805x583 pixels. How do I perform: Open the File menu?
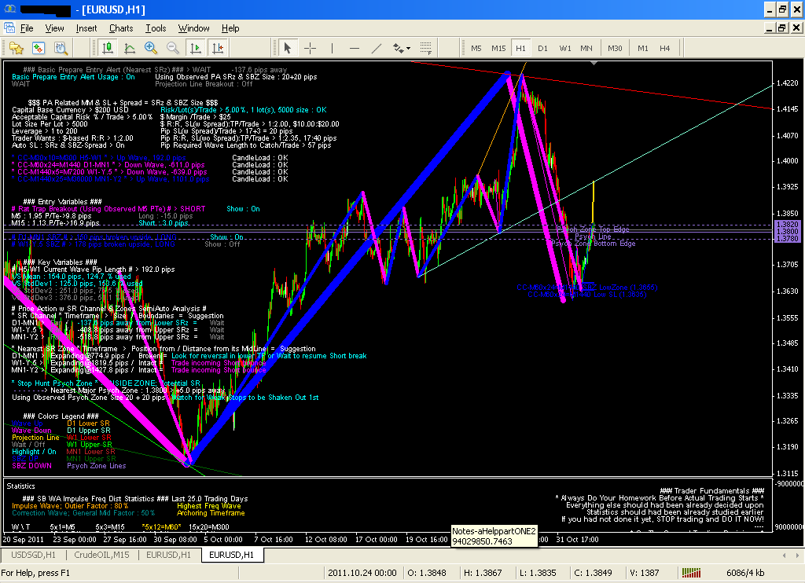point(27,28)
